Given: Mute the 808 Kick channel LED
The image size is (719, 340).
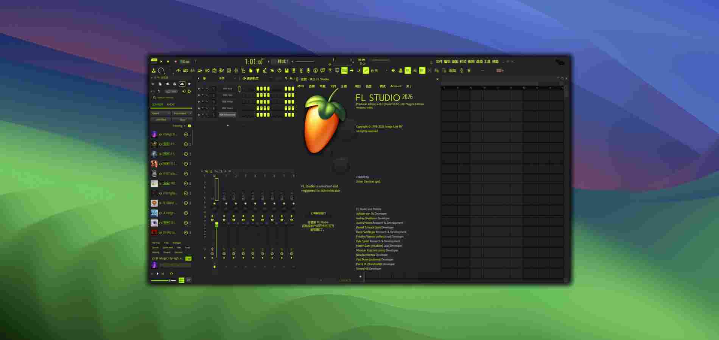Looking at the screenshot, I should [199, 89].
